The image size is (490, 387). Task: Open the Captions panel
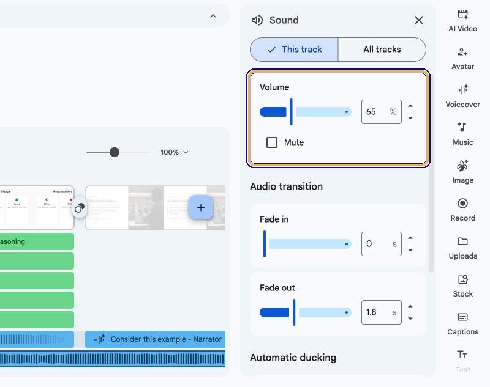[462, 323]
